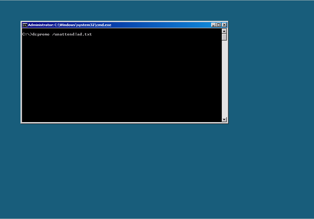314x219 pixels.
Task: Click the bottom-right corner of cmd window
Action: coord(228,123)
